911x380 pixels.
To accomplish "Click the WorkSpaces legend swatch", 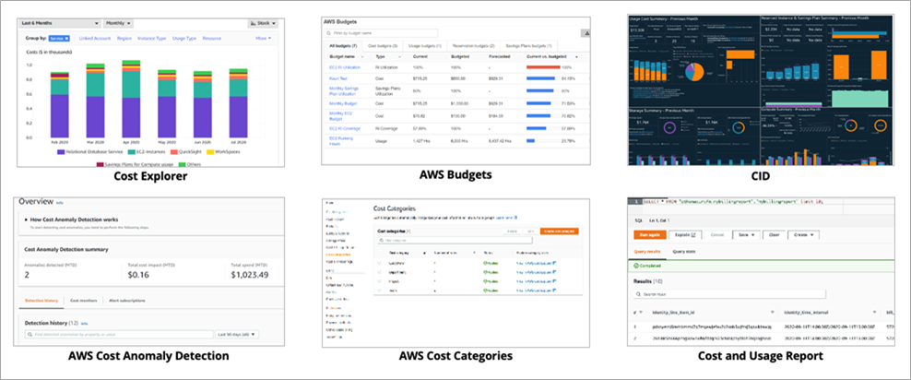I will [209, 151].
